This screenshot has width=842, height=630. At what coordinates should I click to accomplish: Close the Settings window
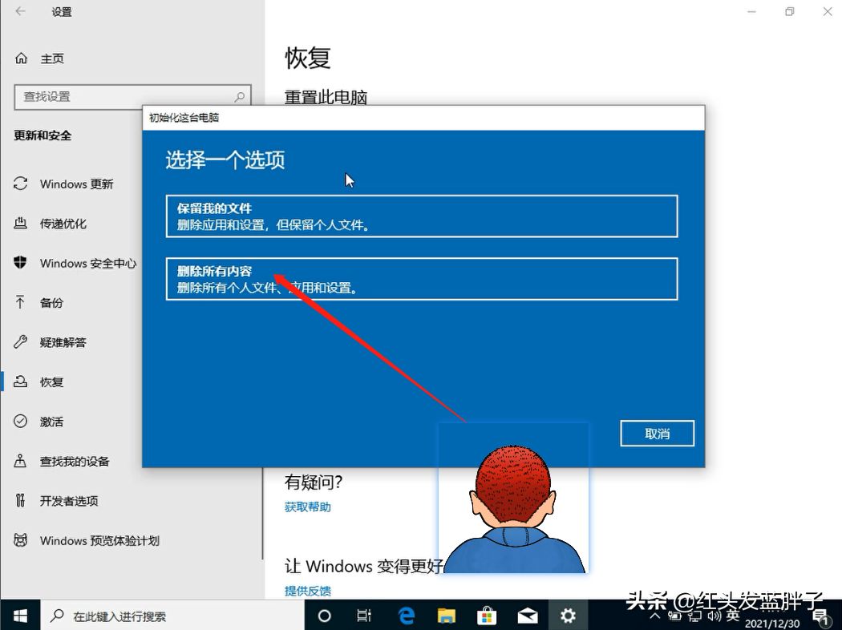tap(828, 12)
